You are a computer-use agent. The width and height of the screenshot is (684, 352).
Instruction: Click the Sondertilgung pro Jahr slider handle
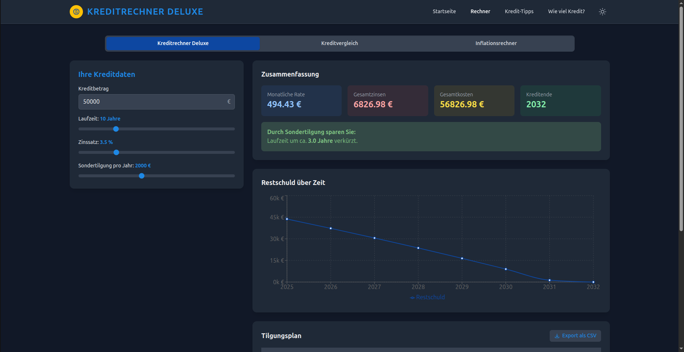pyautogui.click(x=142, y=176)
